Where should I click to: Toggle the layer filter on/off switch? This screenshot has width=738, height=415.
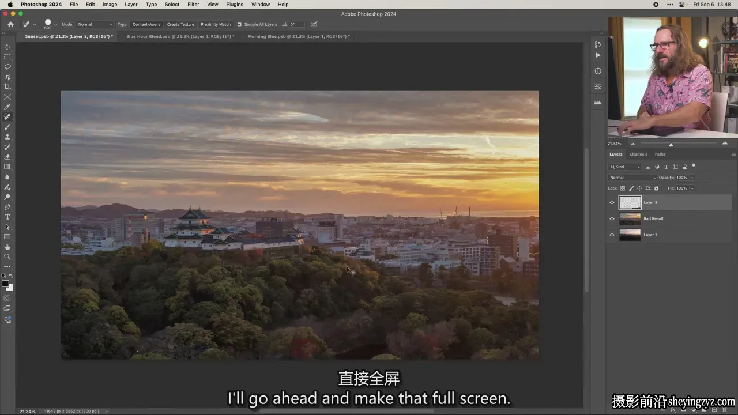click(x=694, y=166)
